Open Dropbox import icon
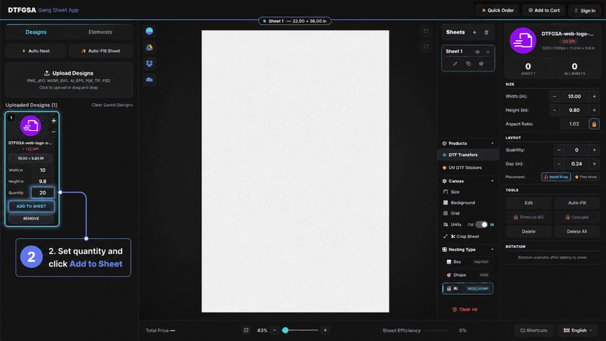Viewport: 606px width, 341px height. [x=149, y=64]
